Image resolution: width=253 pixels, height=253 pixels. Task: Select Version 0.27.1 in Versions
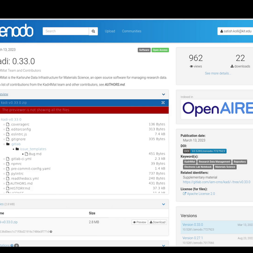click(x=192, y=238)
